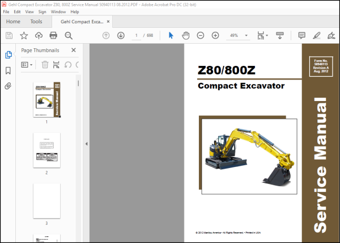Select page 1 thumbnail
Screen dimensions: 340x243
[x=46, y=100]
